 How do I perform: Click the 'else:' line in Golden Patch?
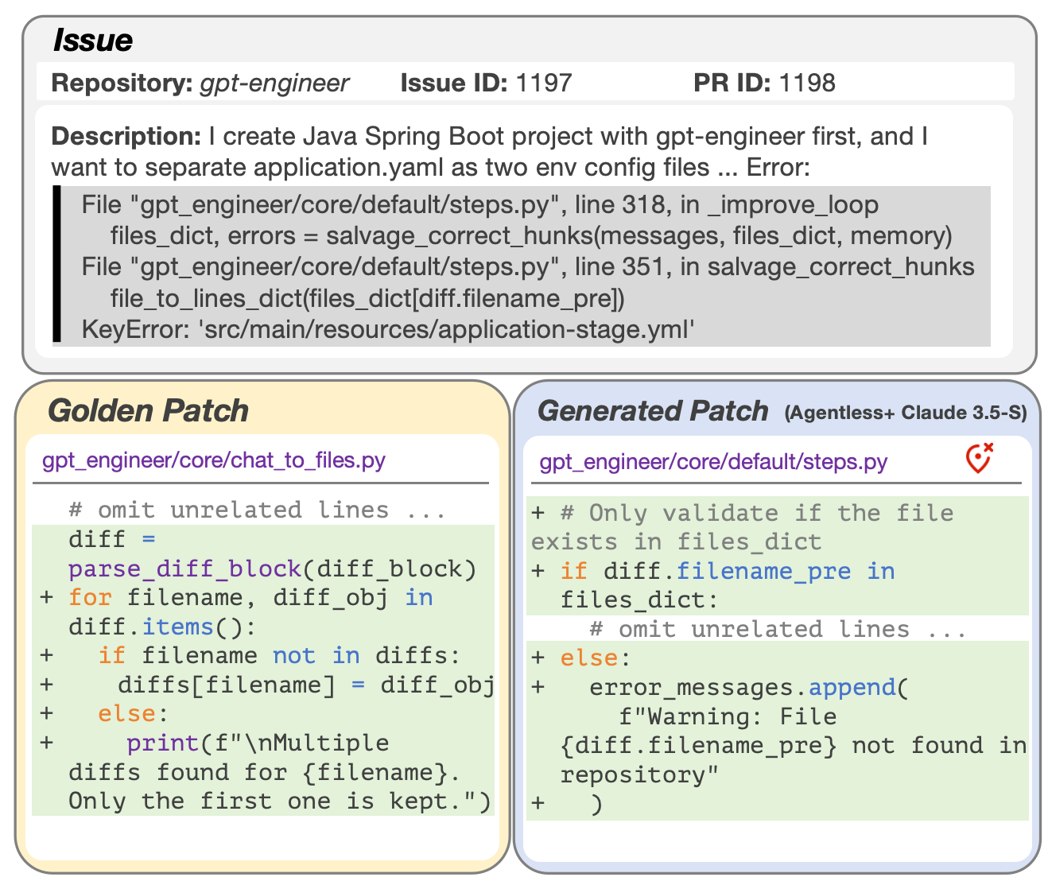(x=105, y=713)
